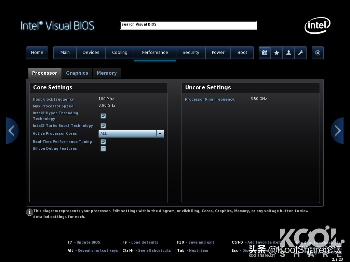Image resolution: width=350 pixels, height=262 pixels.
Task: Click Alt Reveal shortcut keys
Action: point(93,250)
